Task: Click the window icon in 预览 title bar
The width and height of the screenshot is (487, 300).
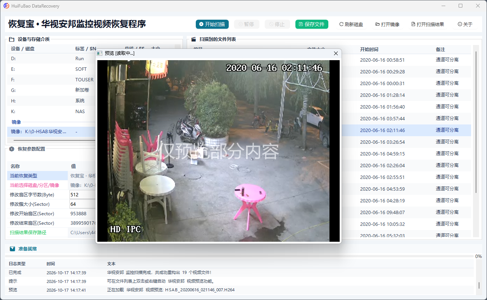Action: click(x=100, y=53)
